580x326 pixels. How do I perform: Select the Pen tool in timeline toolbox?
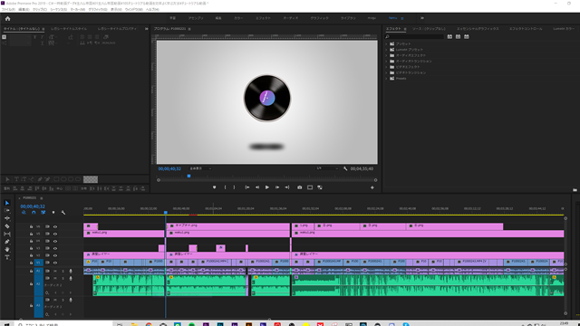7,242
